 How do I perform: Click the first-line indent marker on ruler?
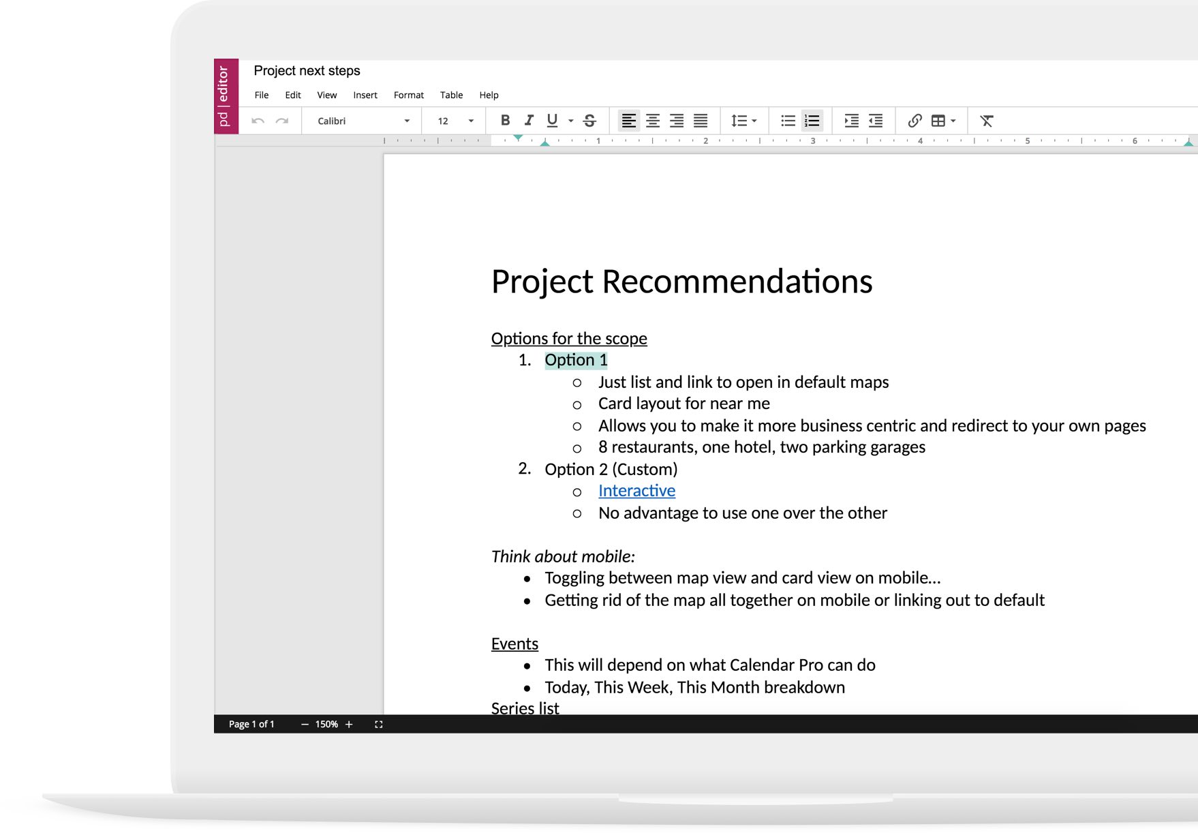click(x=518, y=138)
